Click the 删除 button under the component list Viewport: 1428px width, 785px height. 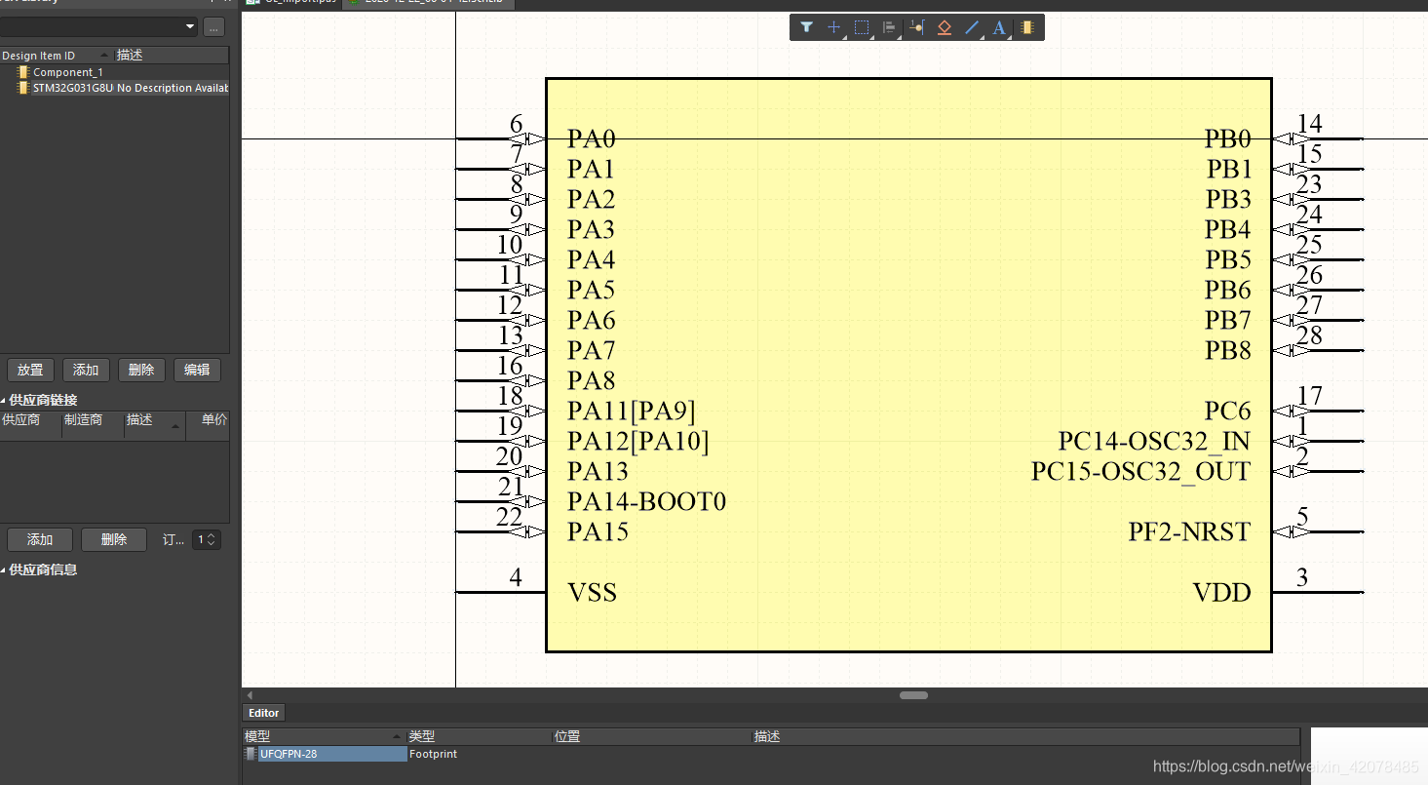141,370
